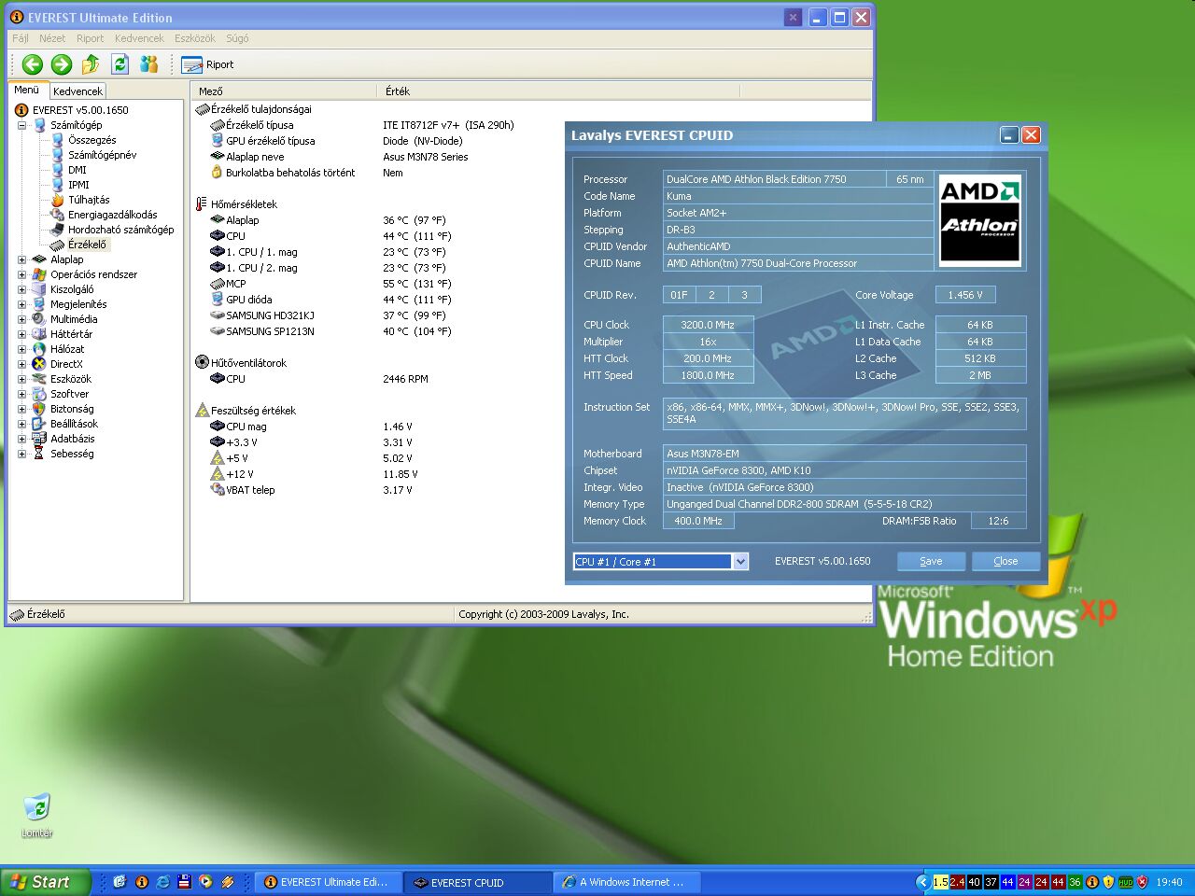The image size is (1195, 896).
Task: Click the Up level toolbar icon
Action: coord(91,64)
